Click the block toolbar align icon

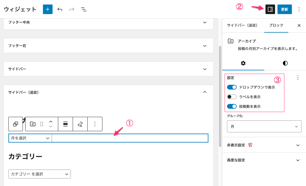(65, 124)
